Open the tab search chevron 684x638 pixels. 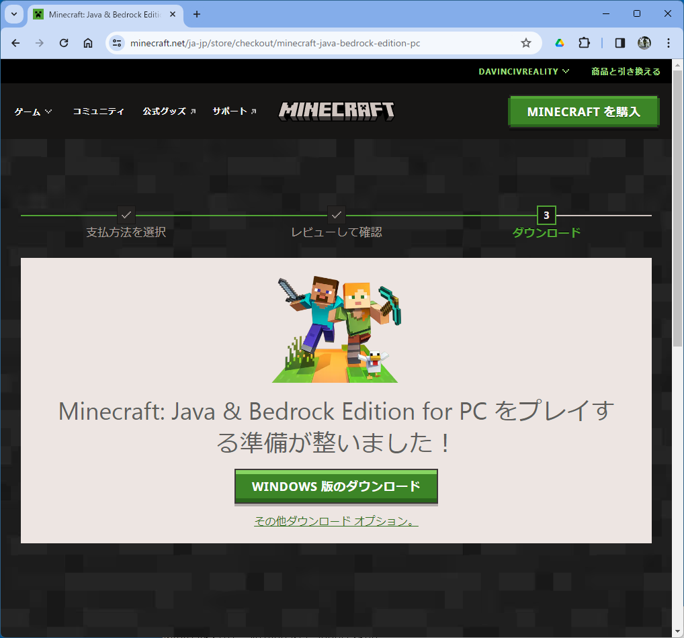tap(13, 14)
